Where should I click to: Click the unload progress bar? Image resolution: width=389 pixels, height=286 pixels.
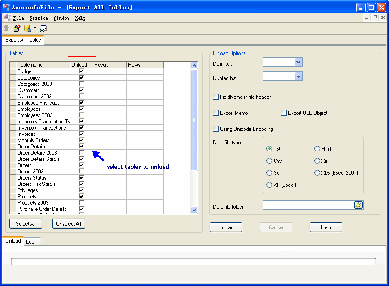pyautogui.click(x=193, y=262)
